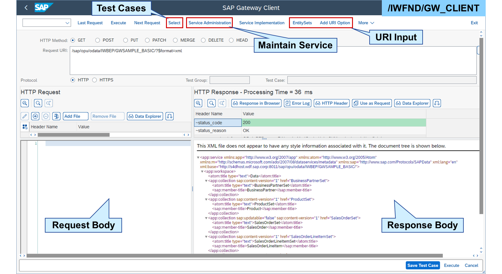The image size is (502, 274).
Task: Click Next Request in toolbar
Action: click(x=147, y=23)
